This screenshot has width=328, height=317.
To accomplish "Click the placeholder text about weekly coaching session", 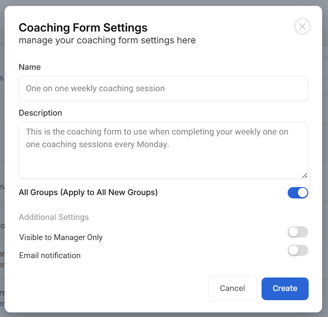I will [95, 88].
